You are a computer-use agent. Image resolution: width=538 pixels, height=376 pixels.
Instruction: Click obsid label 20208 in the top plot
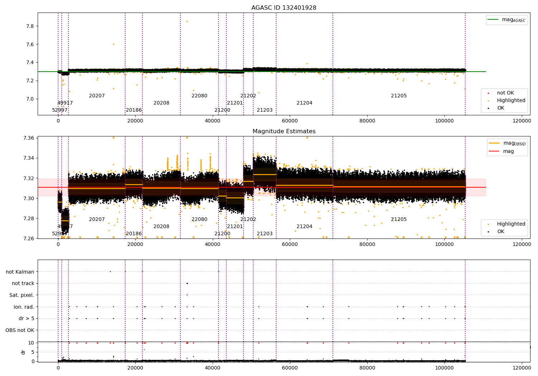click(161, 103)
